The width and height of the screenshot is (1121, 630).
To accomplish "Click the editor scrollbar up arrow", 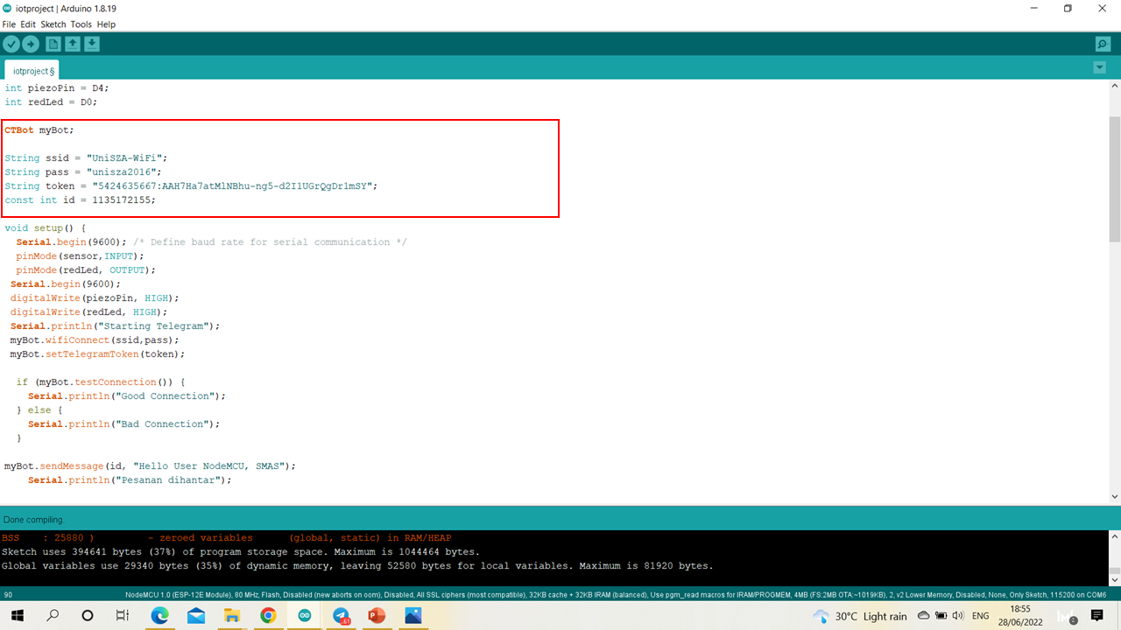I will coord(1114,86).
